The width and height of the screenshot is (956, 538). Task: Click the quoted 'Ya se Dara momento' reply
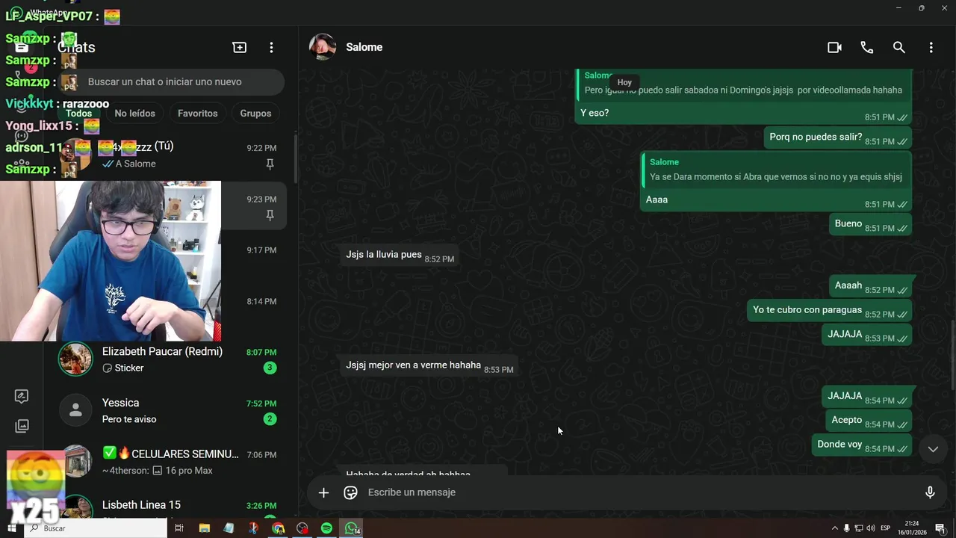(x=776, y=170)
